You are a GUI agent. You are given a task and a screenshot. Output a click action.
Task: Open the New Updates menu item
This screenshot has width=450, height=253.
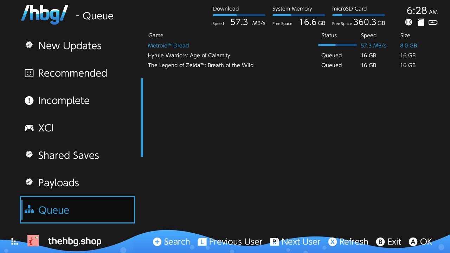coord(77,45)
